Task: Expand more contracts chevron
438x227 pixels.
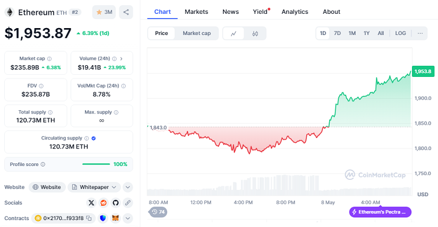Action: (x=127, y=218)
